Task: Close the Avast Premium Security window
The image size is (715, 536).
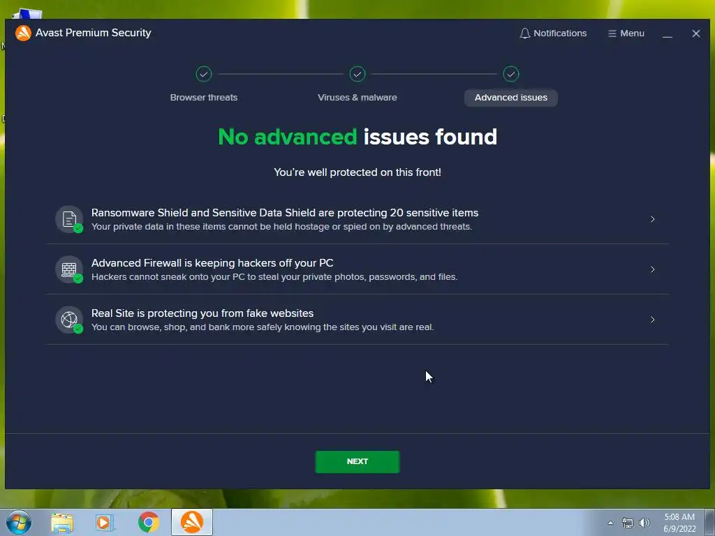Action: pyautogui.click(x=696, y=33)
